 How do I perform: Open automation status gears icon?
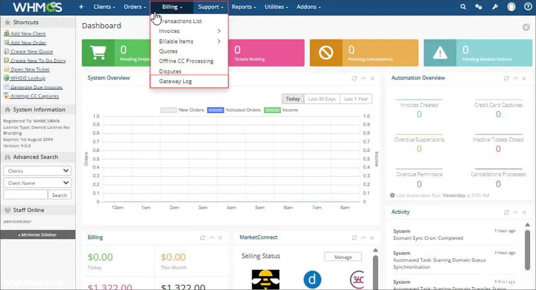click(478, 7)
